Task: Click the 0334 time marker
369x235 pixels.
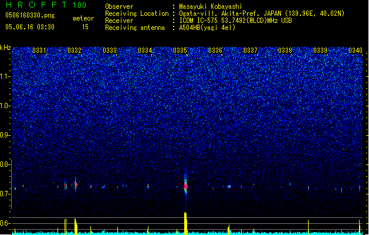Action: pyautogui.click(x=145, y=51)
